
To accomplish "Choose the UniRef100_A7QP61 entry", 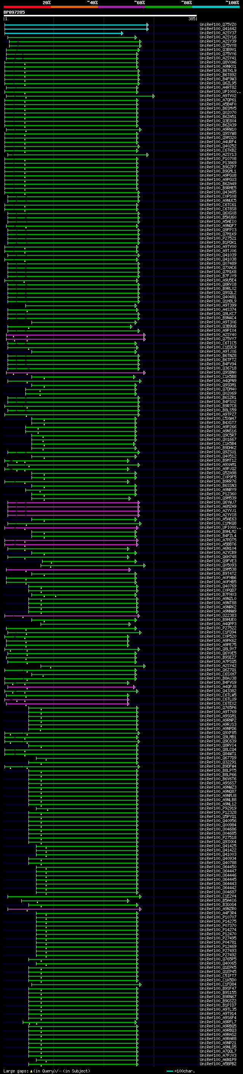I will [218, 100].
